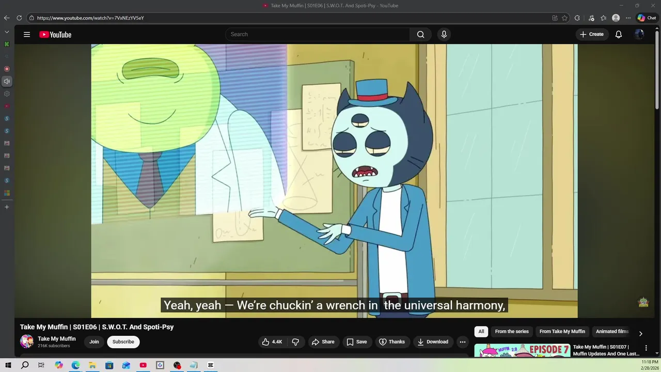Show next filter chips with arrow

click(640, 334)
